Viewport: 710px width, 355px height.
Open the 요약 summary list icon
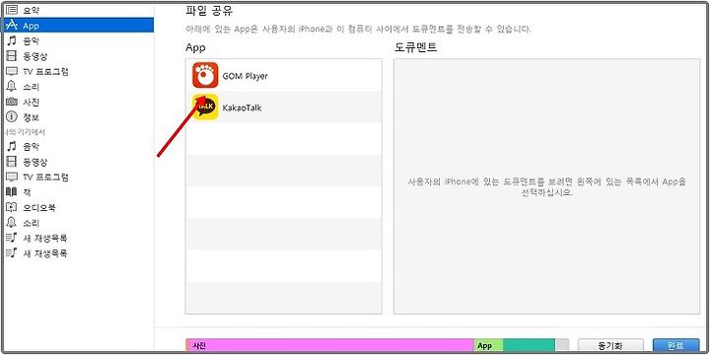pos(11,10)
